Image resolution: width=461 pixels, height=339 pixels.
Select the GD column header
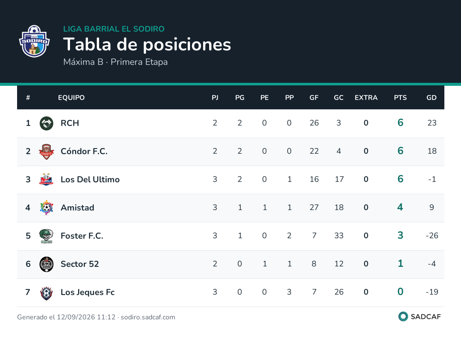point(431,98)
